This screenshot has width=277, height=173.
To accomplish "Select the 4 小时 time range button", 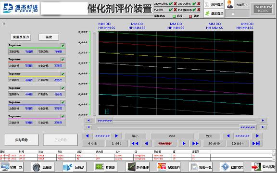I will (x=93, y=144).
